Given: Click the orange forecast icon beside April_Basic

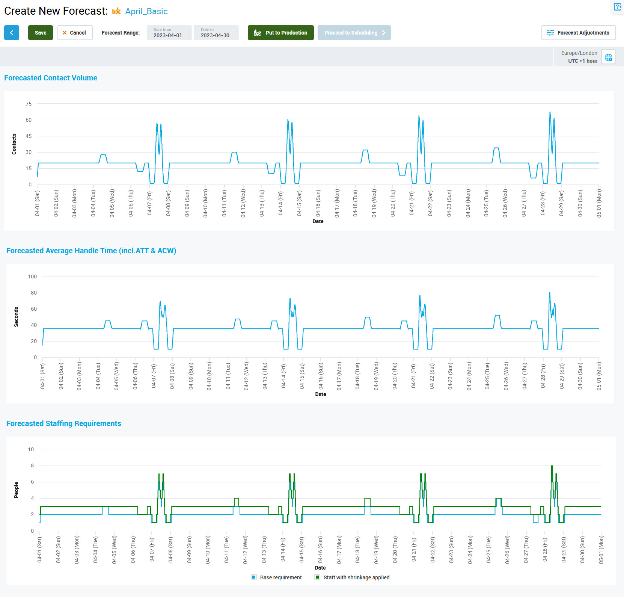Looking at the screenshot, I should coord(116,11).
